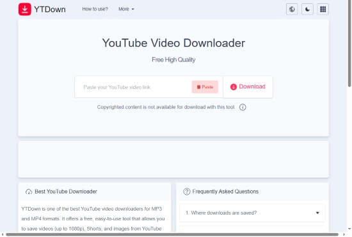Click the pink Paste button
Image resolution: width=352 pixels, height=237 pixels.
(205, 87)
